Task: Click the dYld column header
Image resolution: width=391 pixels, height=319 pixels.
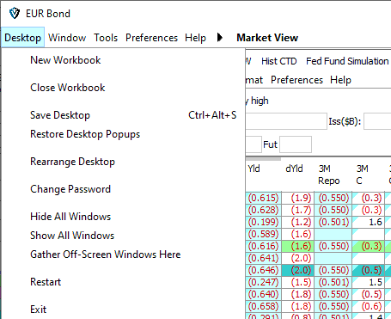Action: tap(294, 169)
